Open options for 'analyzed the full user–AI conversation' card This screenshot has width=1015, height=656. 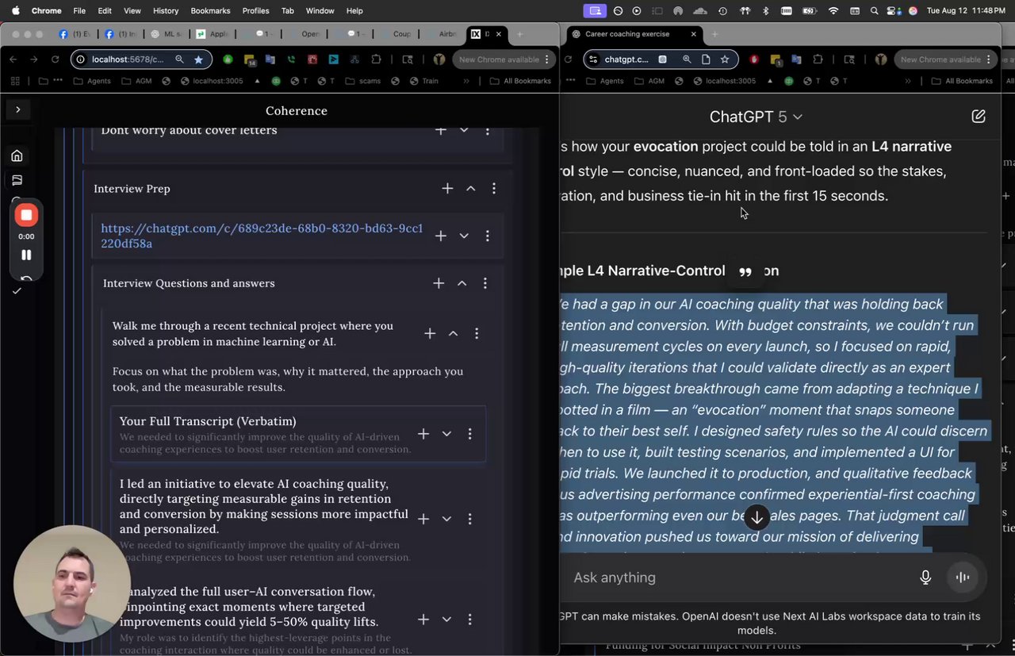(x=469, y=620)
